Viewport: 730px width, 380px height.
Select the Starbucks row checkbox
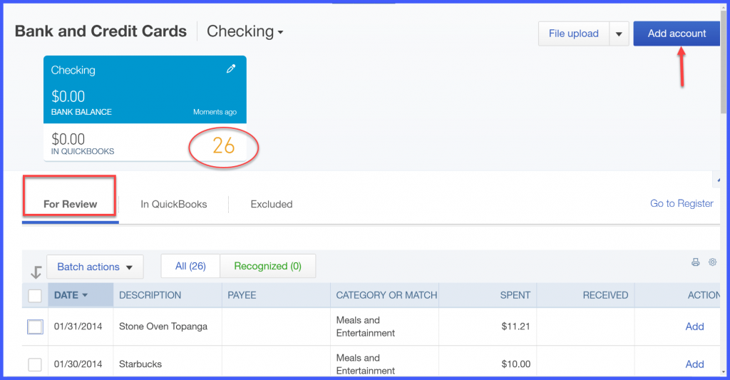pos(35,364)
